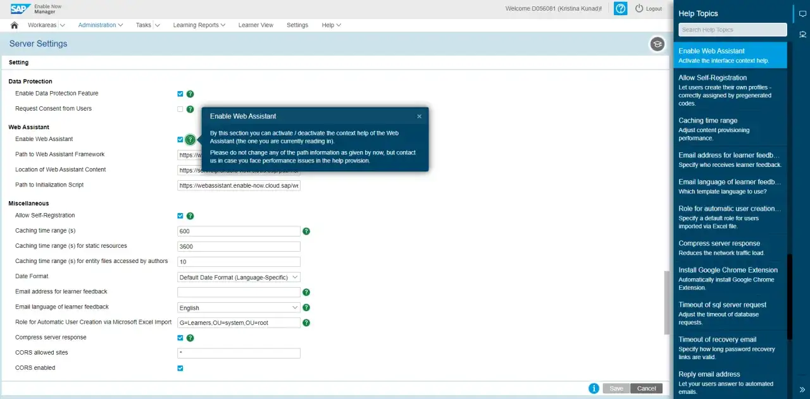
Task: Open Email language of learner feedback dropdown
Action: 239,308
